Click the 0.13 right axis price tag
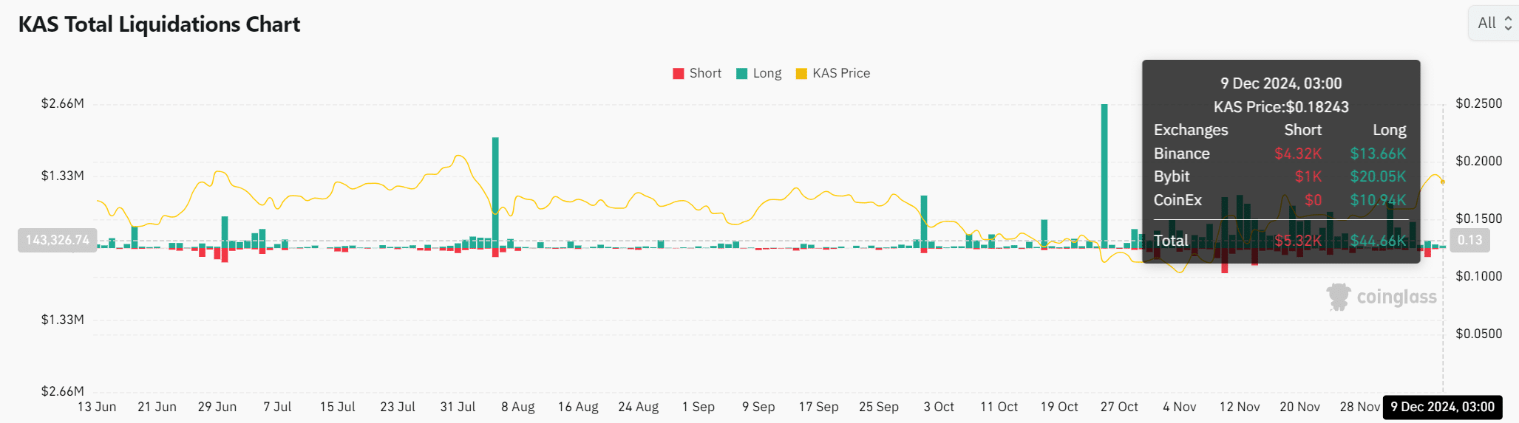Viewport: 1519px width, 423px height. 1469,240
